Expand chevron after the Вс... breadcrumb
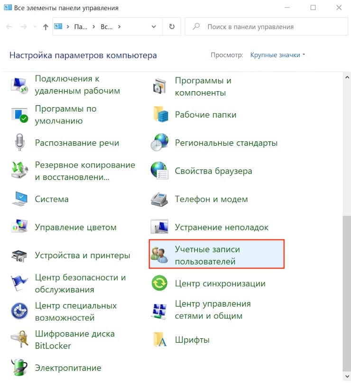Viewport: 351px width, 383px height. [x=119, y=27]
